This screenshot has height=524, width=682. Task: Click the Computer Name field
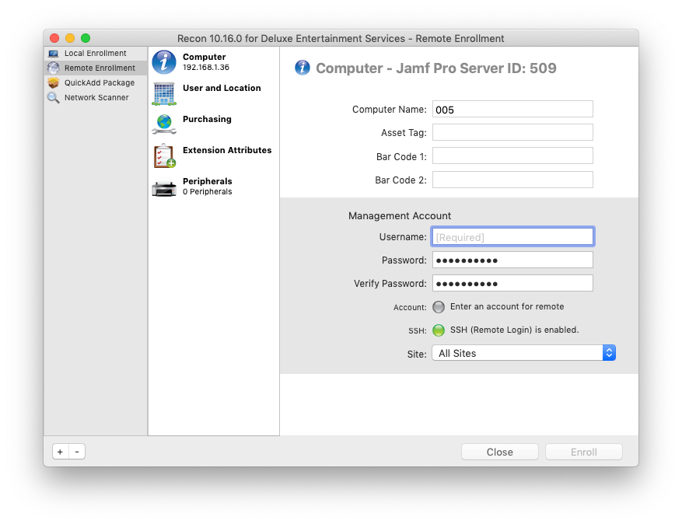click(512, 109)
